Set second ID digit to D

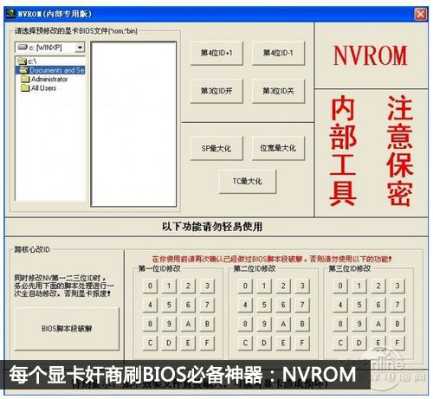pos(264,343)
